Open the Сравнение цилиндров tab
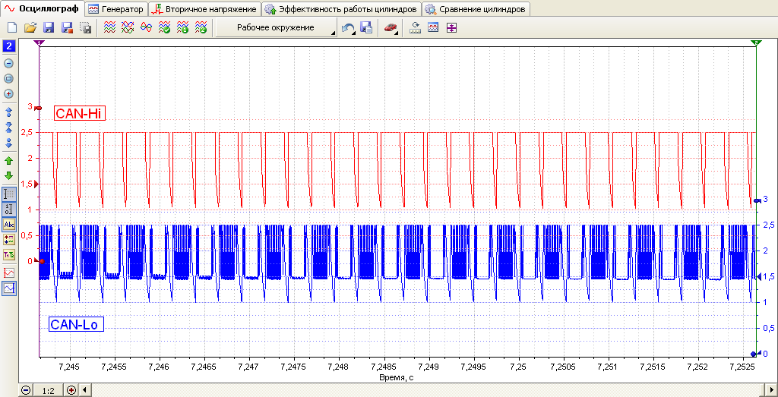 (476, 9)
